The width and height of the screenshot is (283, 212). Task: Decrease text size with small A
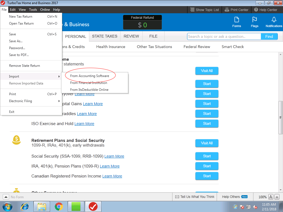point(277,197)
